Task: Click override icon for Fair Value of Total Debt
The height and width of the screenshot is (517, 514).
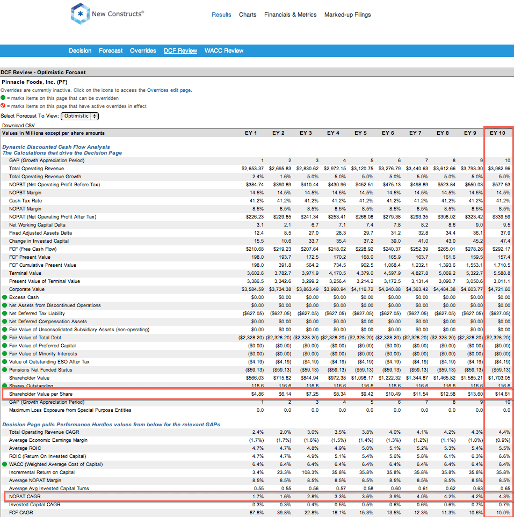Action: [5, 338]
